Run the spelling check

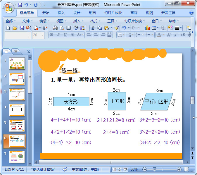[76, 28]
